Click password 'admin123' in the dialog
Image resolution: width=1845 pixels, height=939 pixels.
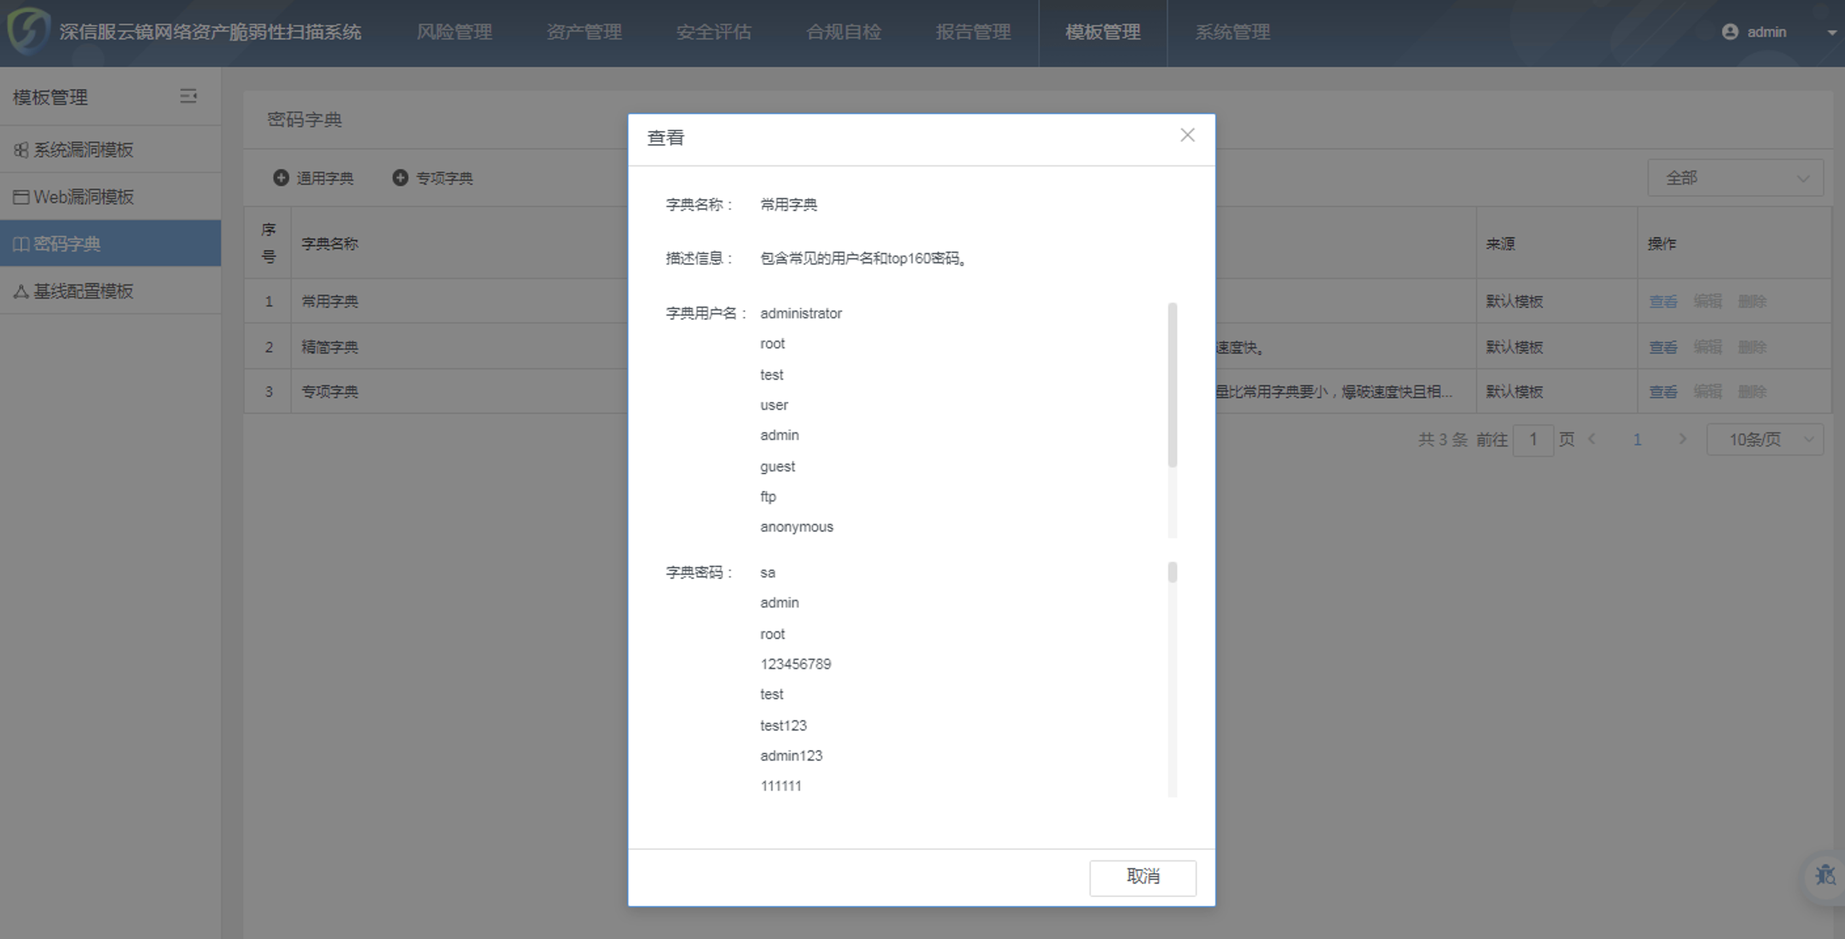[791, 756]
